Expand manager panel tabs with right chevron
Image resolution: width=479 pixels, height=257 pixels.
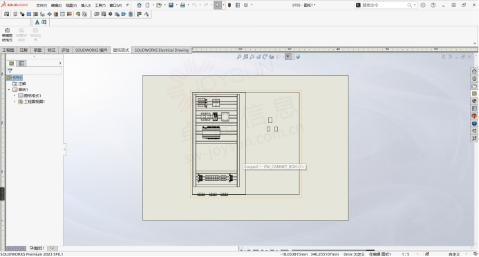[x=60, y=63]
